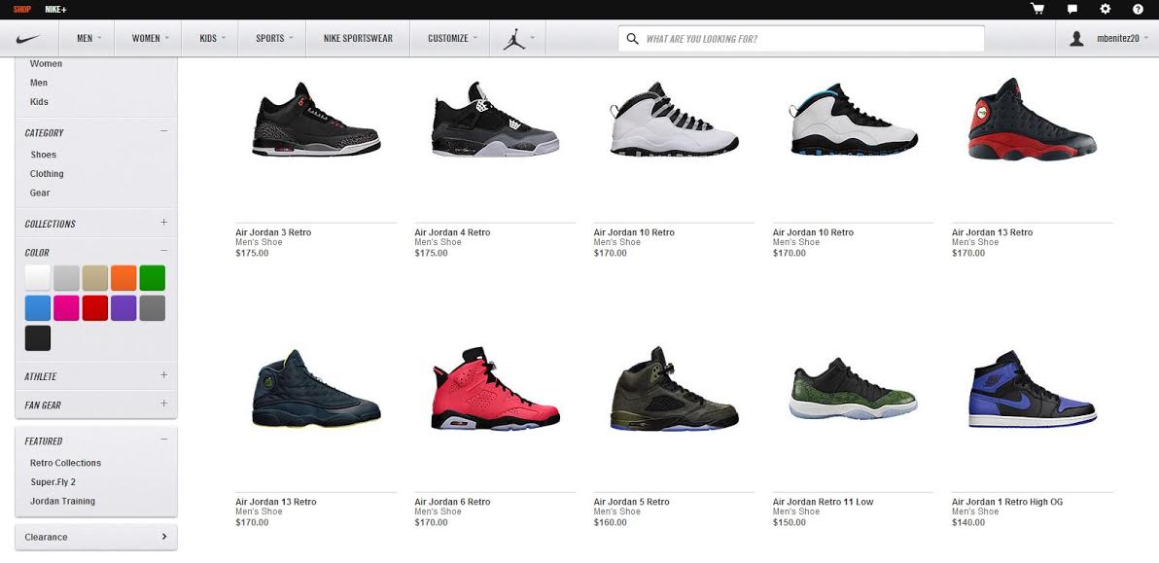Click the $140.00 price text
This screenshot has width=1159, height=563.
pyautogui.click(x=969, y=523)
